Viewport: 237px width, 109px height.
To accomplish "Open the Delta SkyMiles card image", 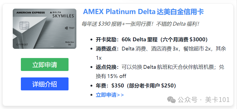I will [x=45, y=29].
